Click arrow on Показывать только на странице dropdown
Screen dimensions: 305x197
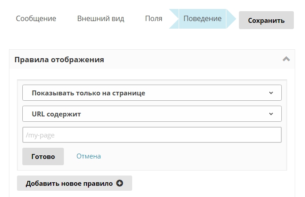[271, 93]
